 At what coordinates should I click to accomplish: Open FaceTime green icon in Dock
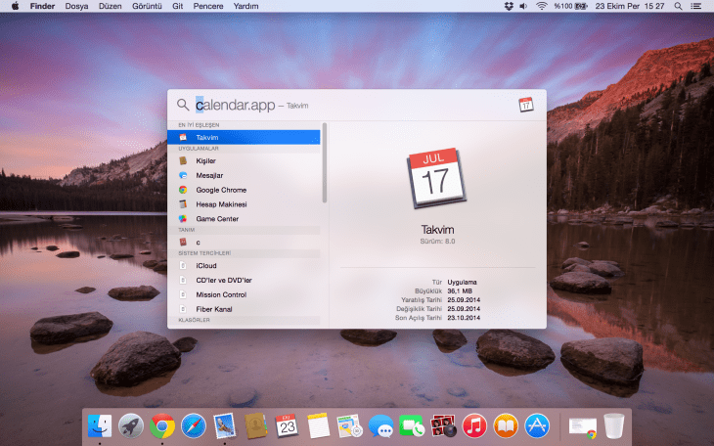click(x=412, y=426)
